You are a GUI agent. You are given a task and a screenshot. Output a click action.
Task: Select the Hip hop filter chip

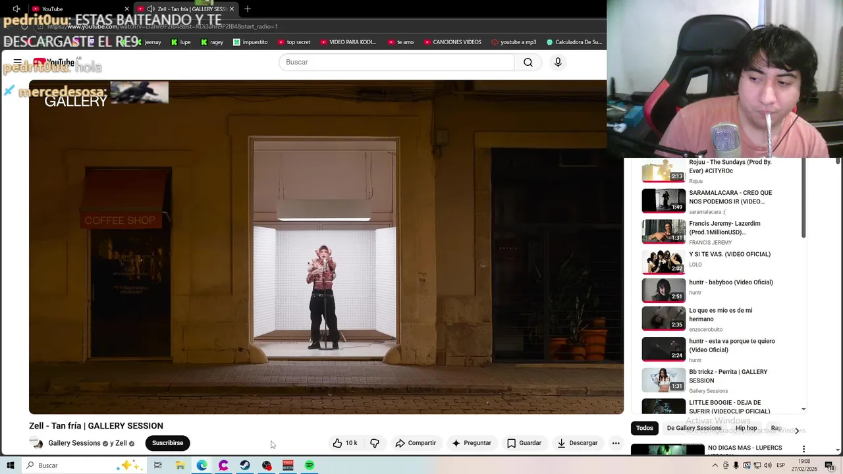746,428
